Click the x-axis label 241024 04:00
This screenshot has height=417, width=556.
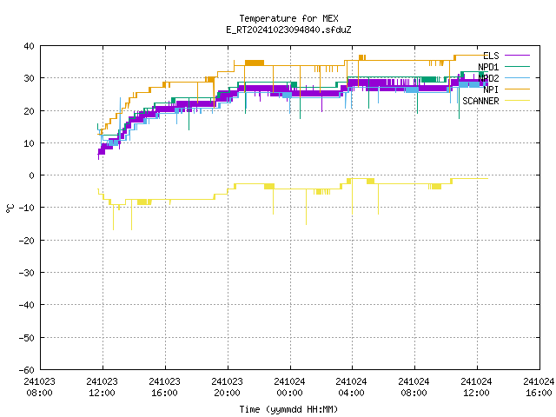351,387
